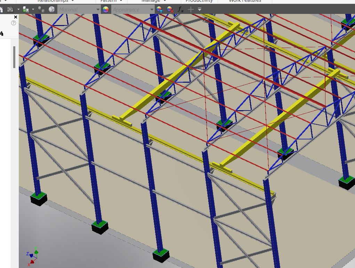The height and width of the screenshot is (268, 355).
Task: Expand the selection priority dropdown arrow
Action: tap(33, 10)
